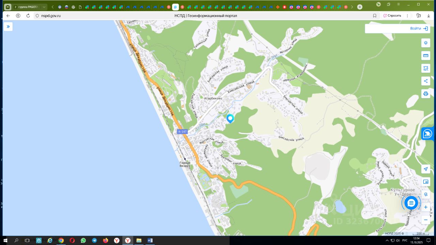Zoom in on the map
This screenshot has width=436, height=245.
(425, 207)
